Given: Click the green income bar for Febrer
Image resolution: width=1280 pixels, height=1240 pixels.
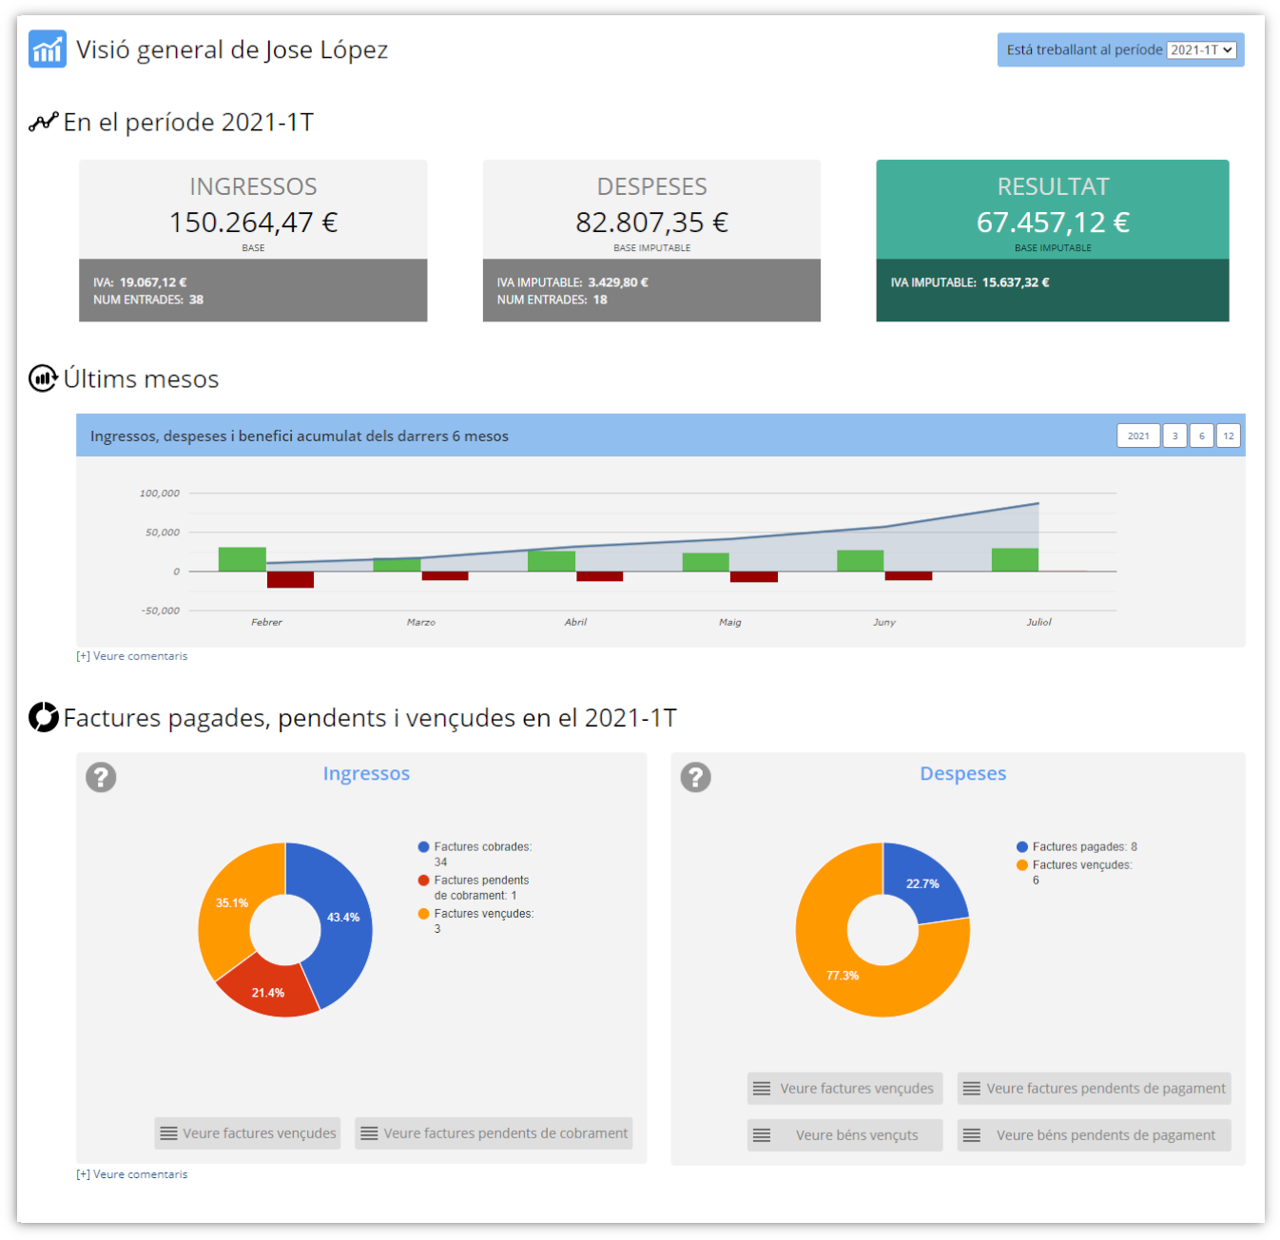Looking at the screenshot, I should pyautogui.click(x=242, y=559).
